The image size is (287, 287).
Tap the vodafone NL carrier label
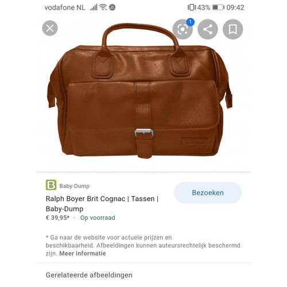click(x=65, y=7)
